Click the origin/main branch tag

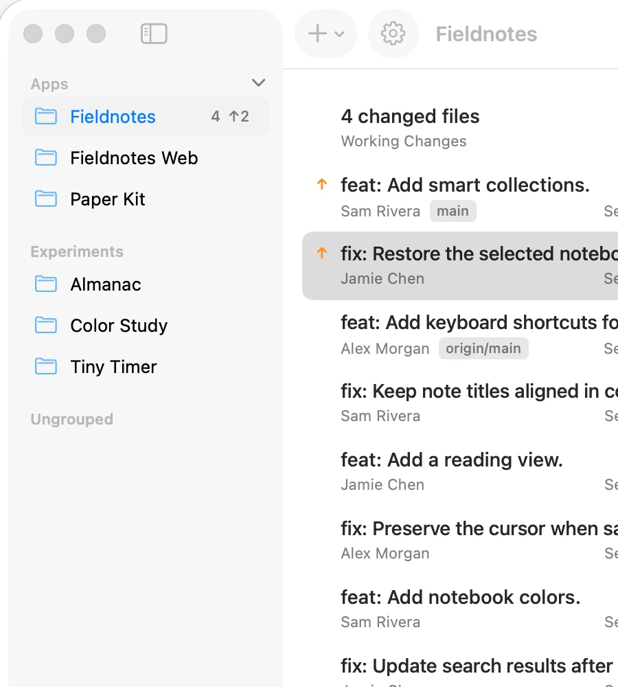click(x=483, y=348)
